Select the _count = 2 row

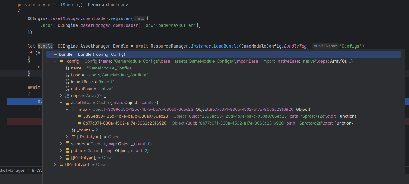(223, 130)
